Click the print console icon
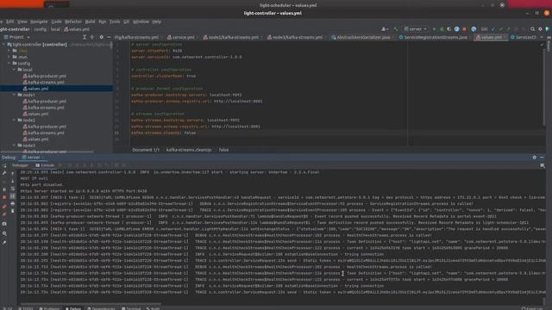The width and height of the screenshot is (552, 310). tap(13, 203)
